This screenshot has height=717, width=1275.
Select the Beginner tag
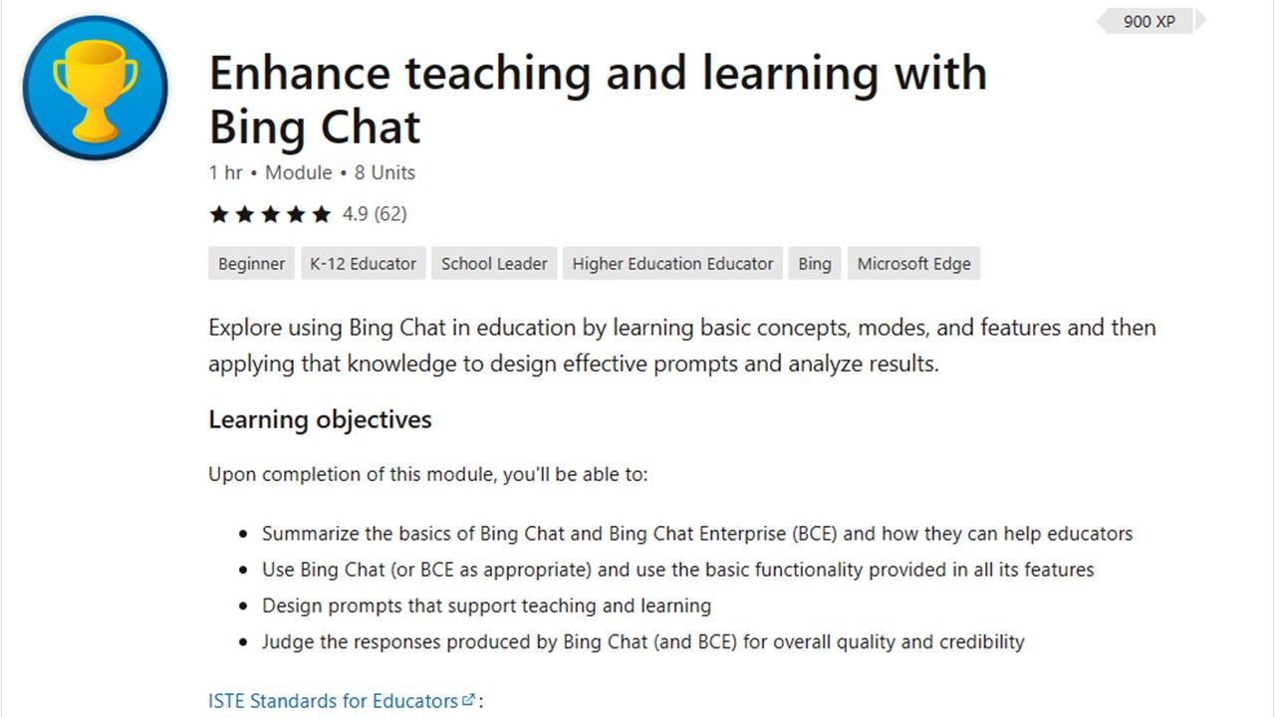point(252,264)
